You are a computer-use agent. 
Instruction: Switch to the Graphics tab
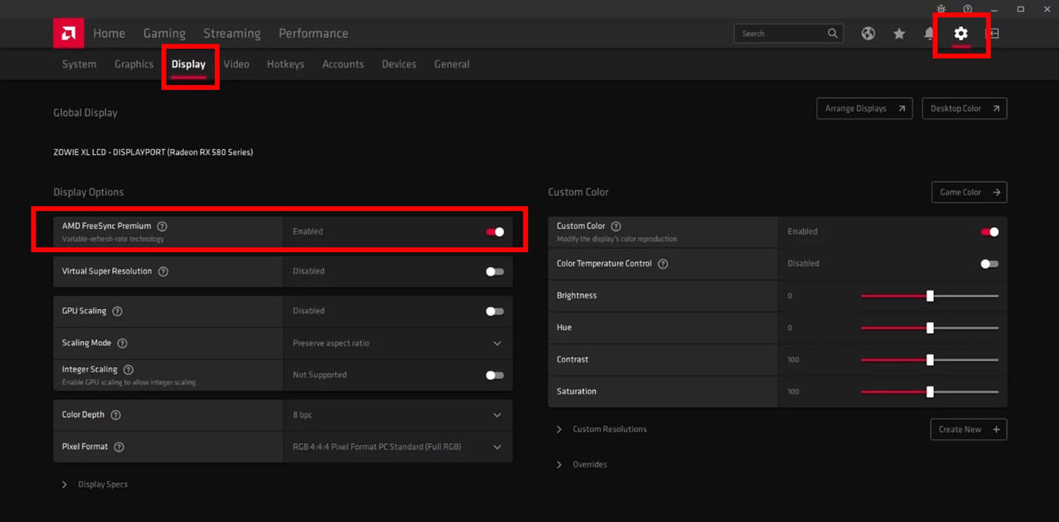point(134,65)
